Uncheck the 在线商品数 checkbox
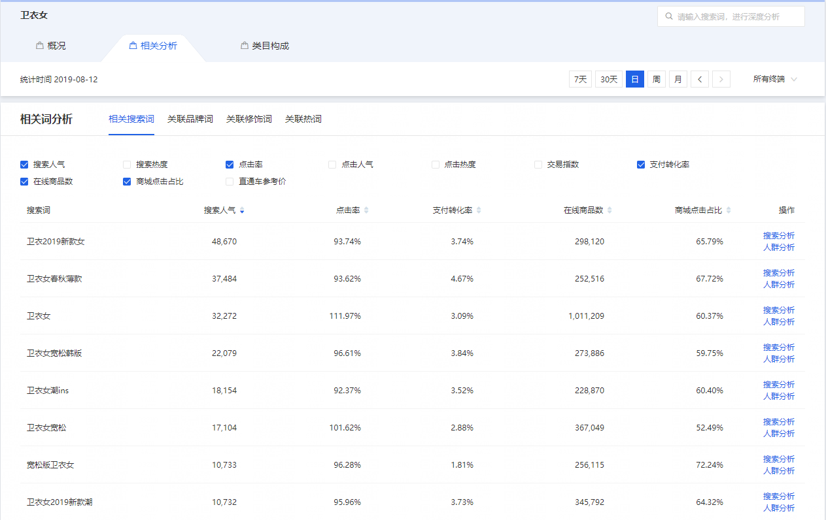 point(24,182)
